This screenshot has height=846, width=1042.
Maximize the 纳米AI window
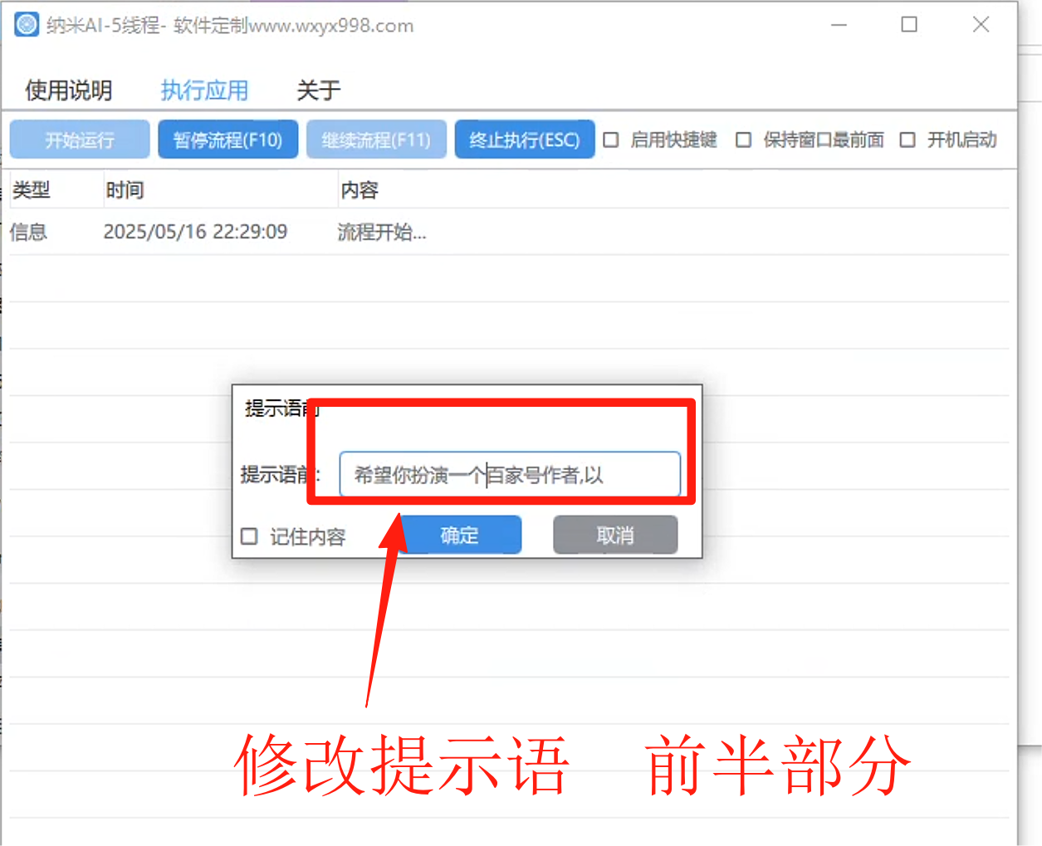909,25
